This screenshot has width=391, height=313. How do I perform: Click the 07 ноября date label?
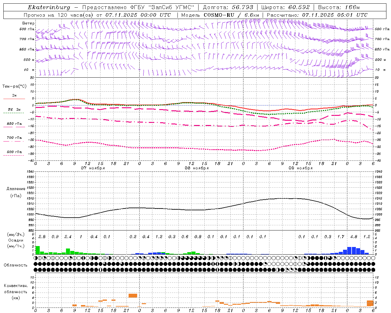tap(93, 168)
